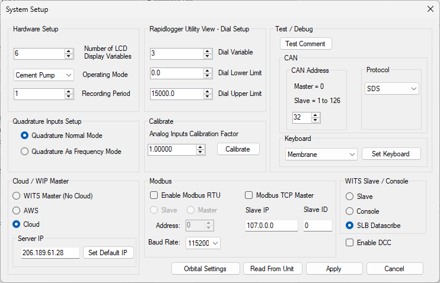
Task: Click the Dial Upper Limit field
Action: [177, 94]
